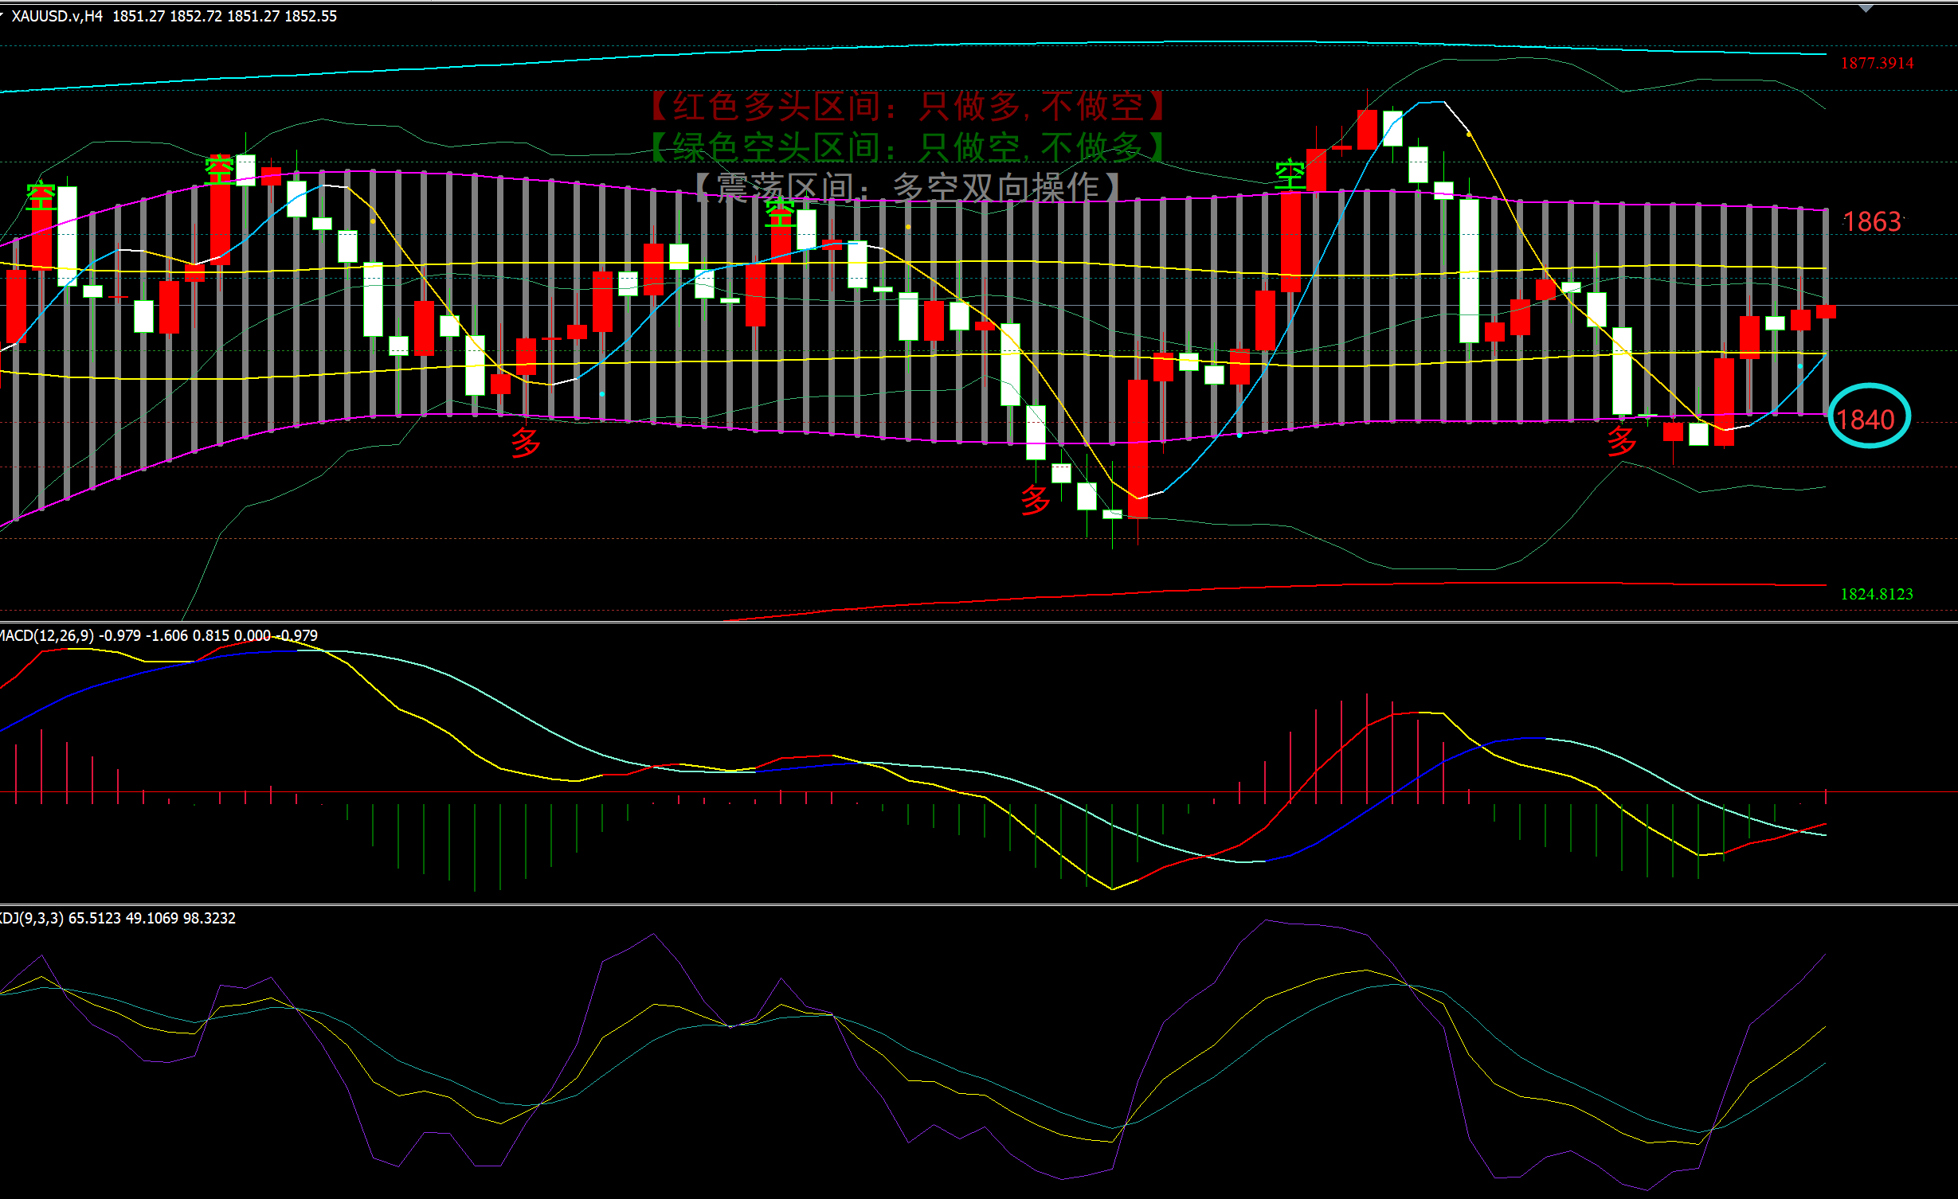This screenshot has width=1958, height=1199.
Task: Select the green 绿色空头区间 annotation text
Action: (x=908, y=146)
